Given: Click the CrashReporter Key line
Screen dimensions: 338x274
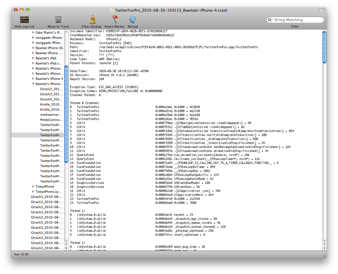Looking at the screenshot, I should 122,35.
